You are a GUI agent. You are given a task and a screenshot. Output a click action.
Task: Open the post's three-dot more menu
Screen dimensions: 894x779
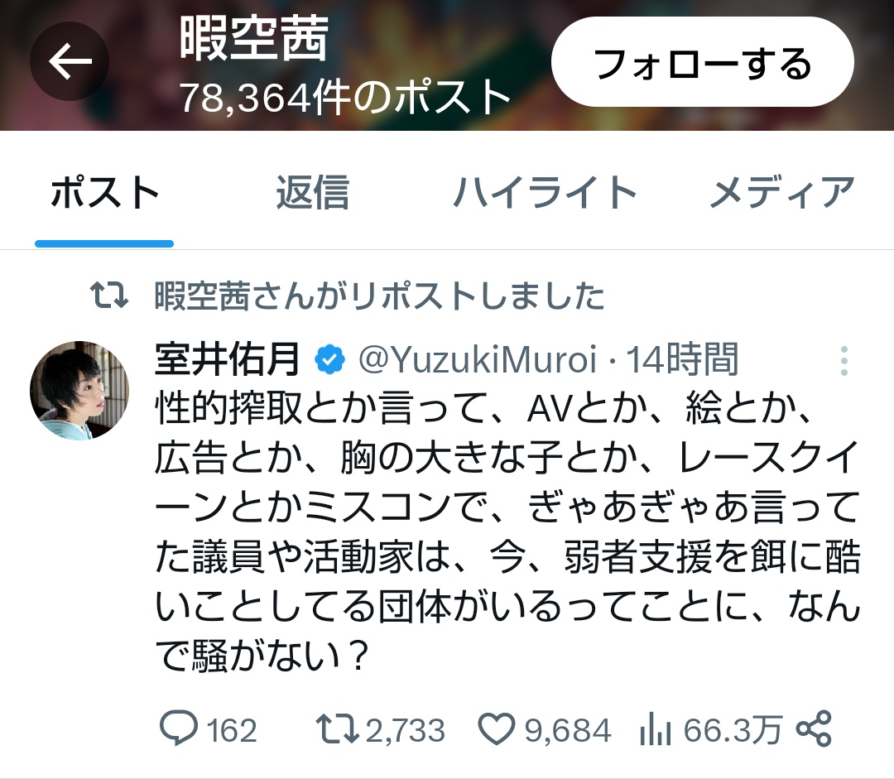[x=844, y=360]
